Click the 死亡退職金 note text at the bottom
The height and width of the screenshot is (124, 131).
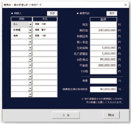pyautogui.click(x=102, y=100)
